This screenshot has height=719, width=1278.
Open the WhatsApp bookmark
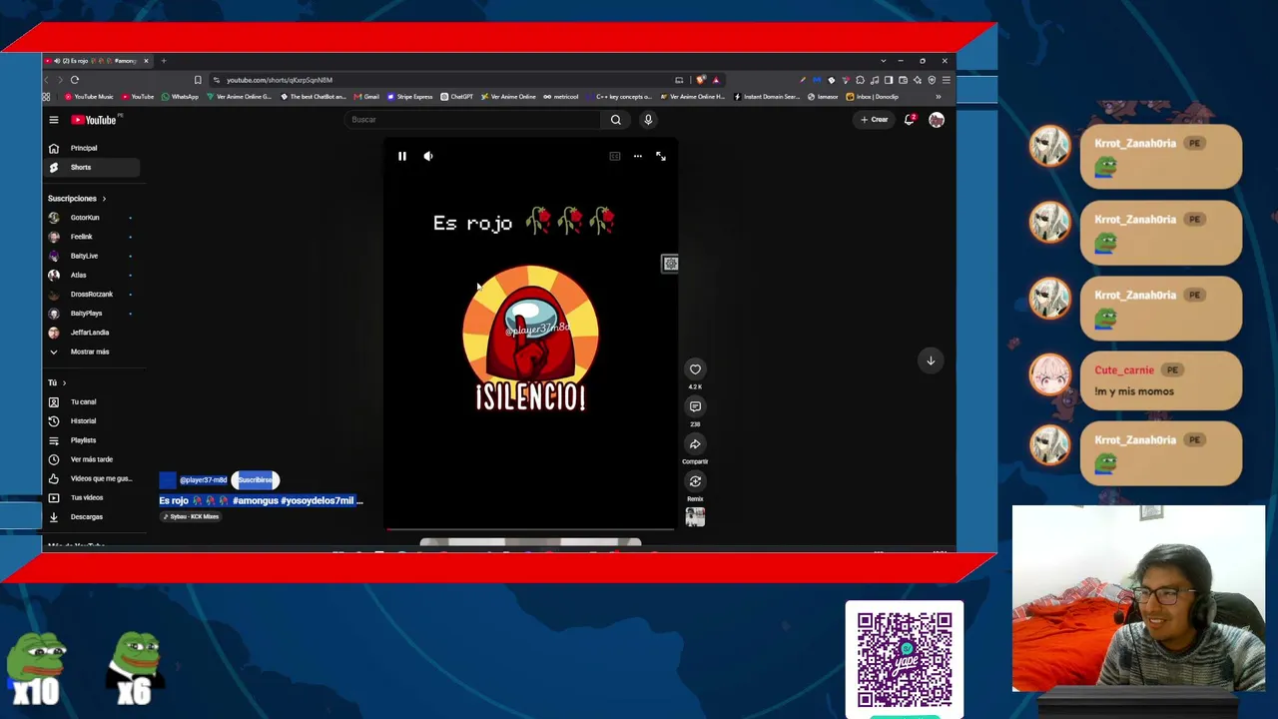point(181,97)
